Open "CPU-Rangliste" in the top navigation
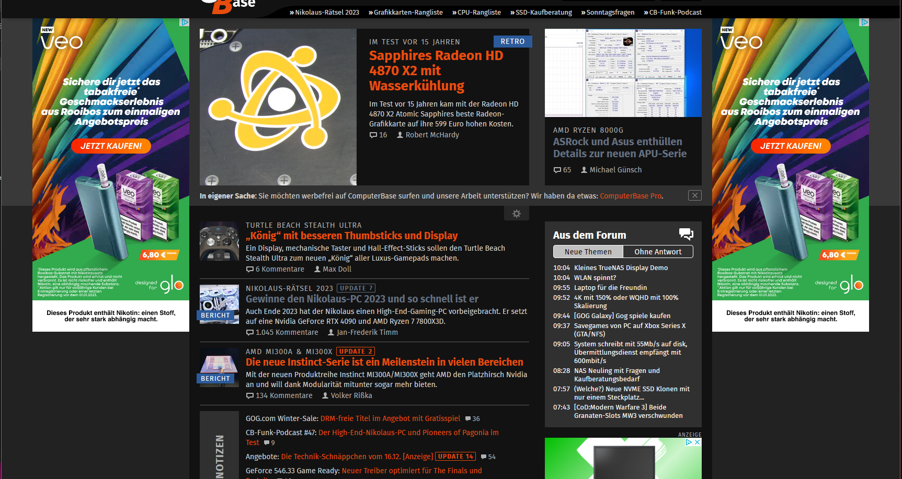 click(x=476, y=12)
